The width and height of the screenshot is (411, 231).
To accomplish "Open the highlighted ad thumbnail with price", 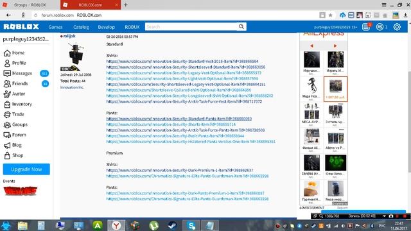I will (x=335, y=89).
